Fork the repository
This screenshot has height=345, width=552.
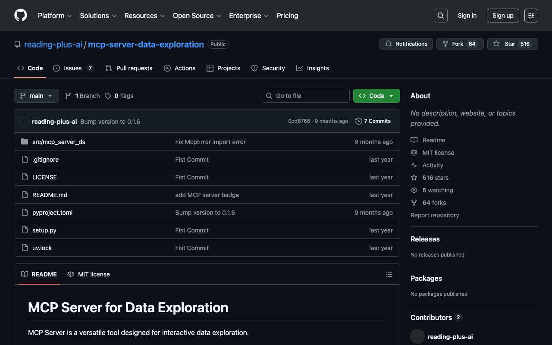pyautogui.click(x=458, y=44)
